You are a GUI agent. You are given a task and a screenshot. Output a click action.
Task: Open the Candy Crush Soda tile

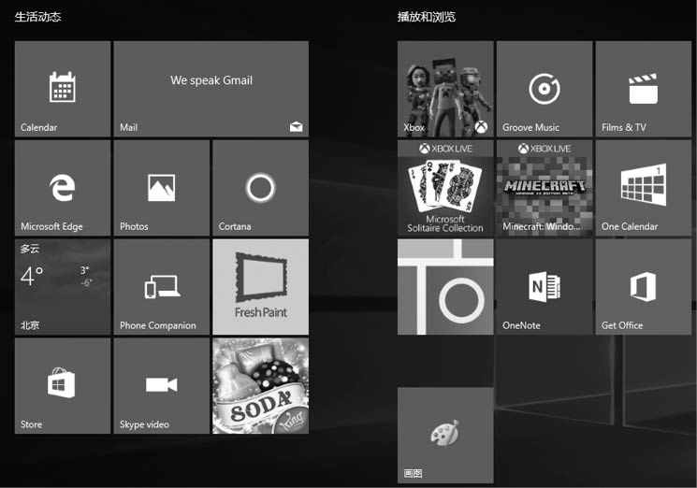pyautogui.click(x=260, y=386)
